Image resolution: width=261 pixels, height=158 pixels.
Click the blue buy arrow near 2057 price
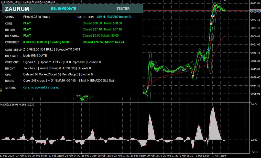(209, 49)
